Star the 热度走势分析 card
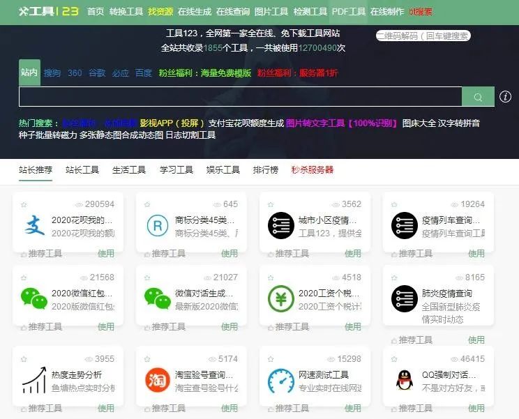519x419 pixels. click(24, 359)
